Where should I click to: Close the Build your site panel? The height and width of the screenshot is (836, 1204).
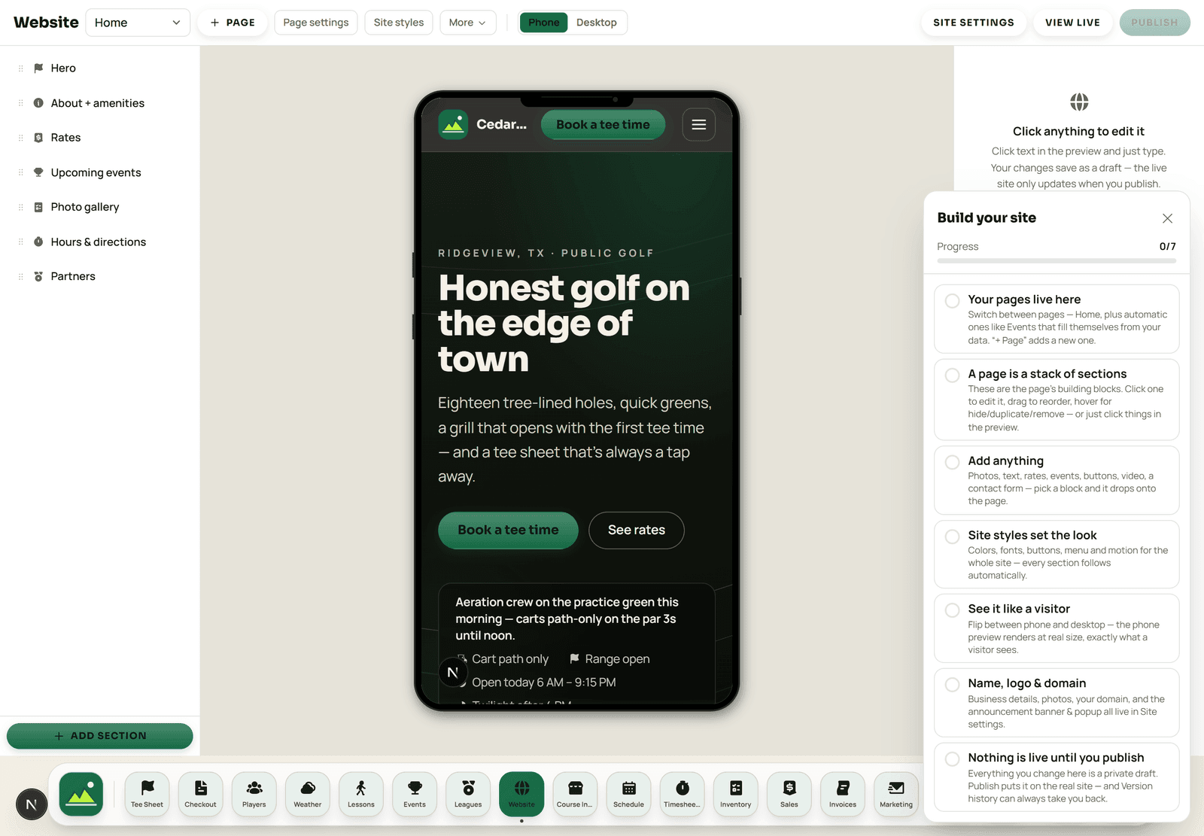(x=1167, y=218)
